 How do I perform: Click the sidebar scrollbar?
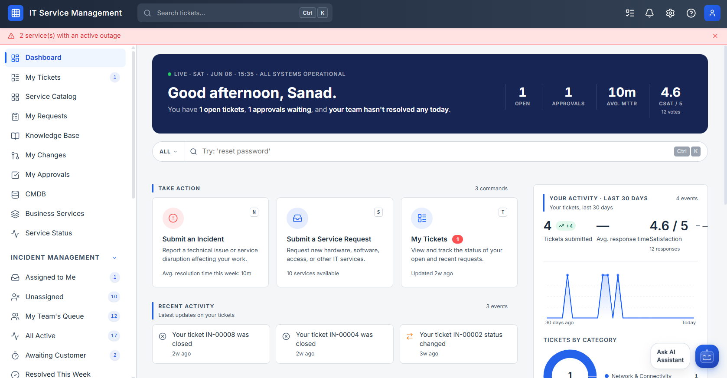click(x=133, y=125)
